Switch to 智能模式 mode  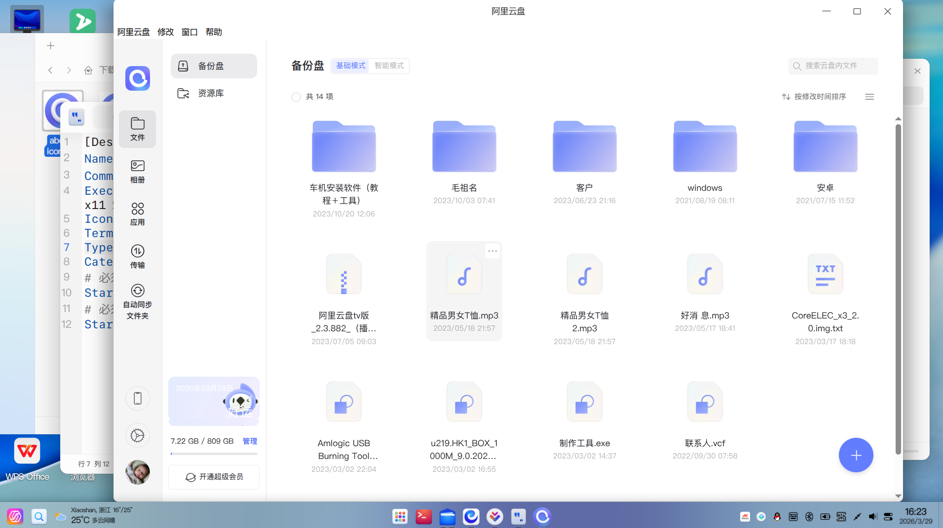point(388,66)
